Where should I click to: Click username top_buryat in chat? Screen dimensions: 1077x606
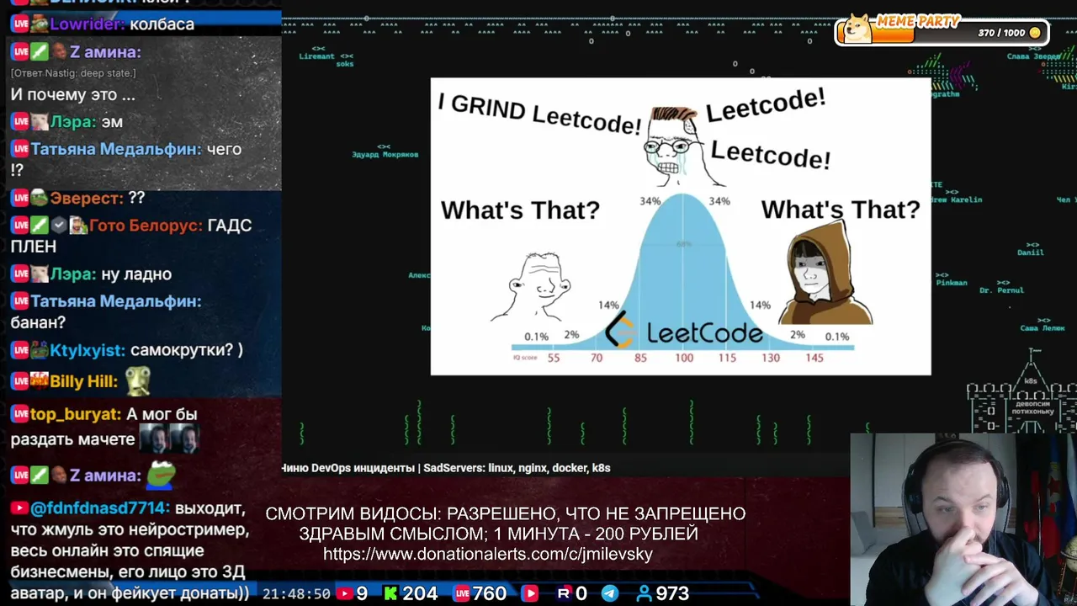coord(76,414)
